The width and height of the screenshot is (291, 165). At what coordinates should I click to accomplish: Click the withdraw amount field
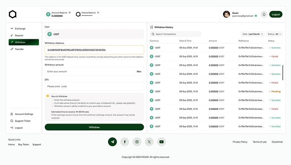94,71
